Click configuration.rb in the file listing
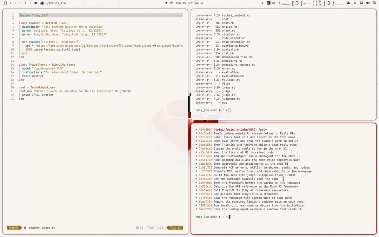Image resolution: width=379 pixels, height=237 pixels. click(235, 46)
